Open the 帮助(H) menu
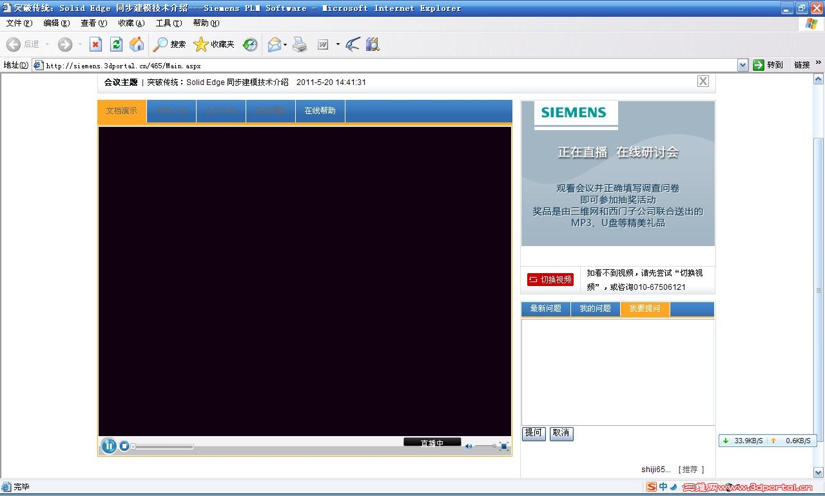The image size is (825, 496). 206,23
